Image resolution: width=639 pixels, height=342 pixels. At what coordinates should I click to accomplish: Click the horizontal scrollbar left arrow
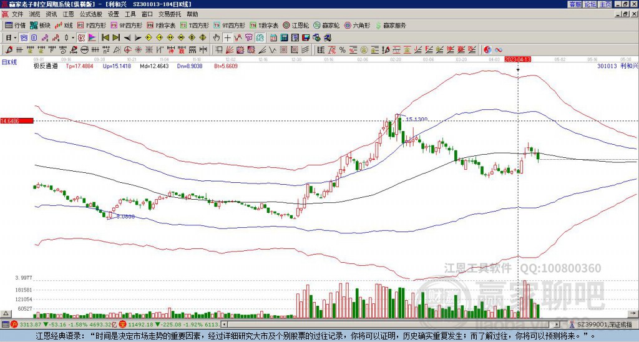(x=224, y=325)
